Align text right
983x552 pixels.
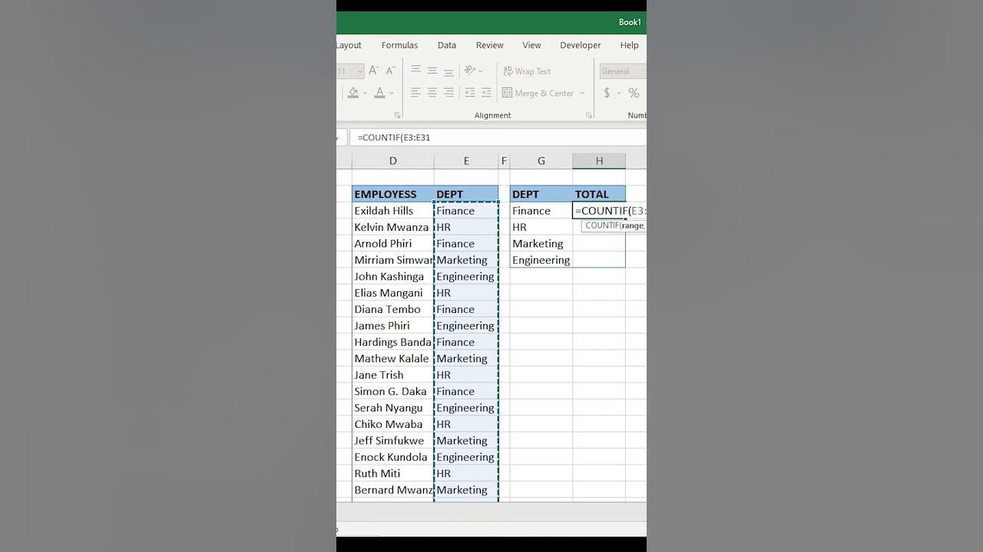448,93
